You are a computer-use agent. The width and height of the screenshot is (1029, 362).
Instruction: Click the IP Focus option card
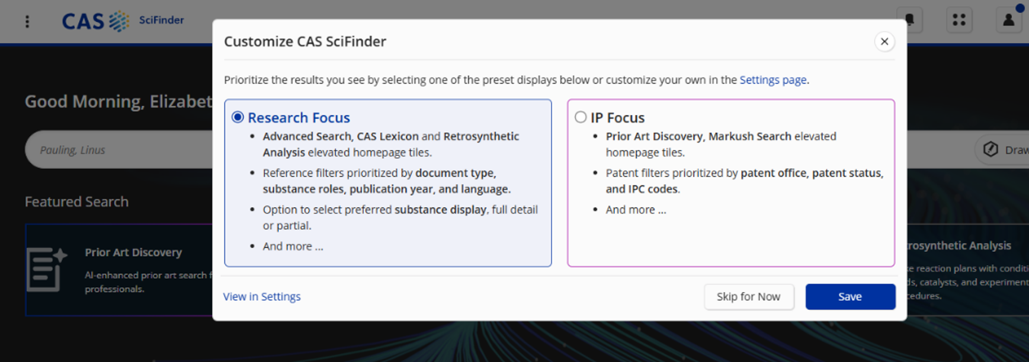click(730, 182)
